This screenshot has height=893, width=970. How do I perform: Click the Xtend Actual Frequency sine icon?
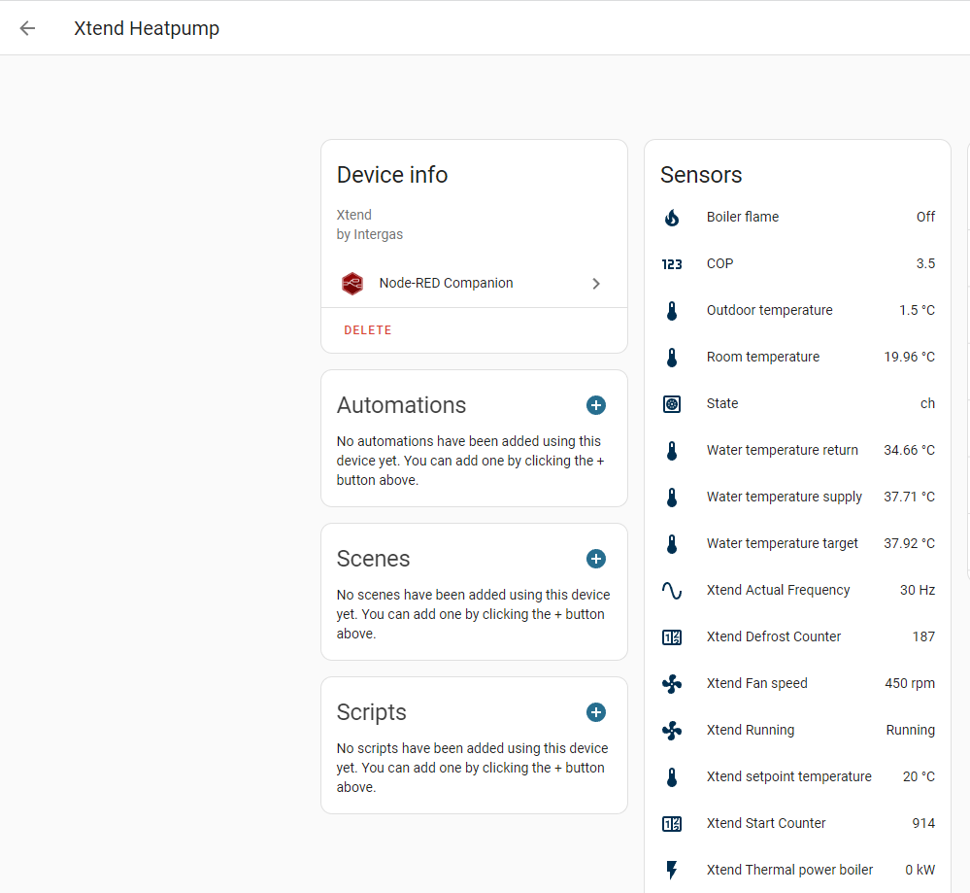pos(672,591)
